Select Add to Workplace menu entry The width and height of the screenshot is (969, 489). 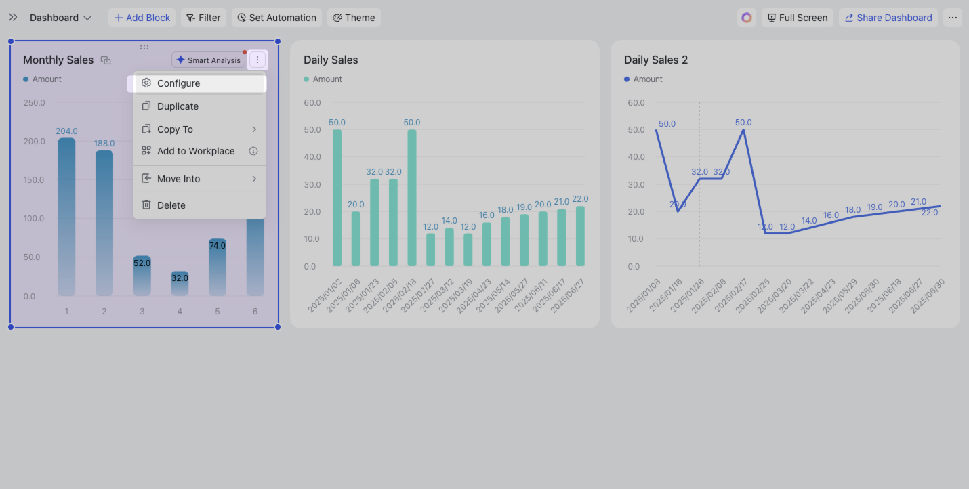click(x=199, y=151)
